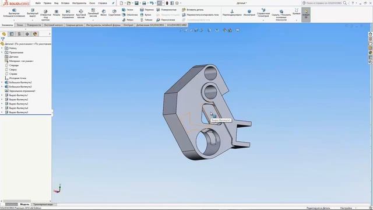This screenshot has height=210, width=373.
Task: Open the Правка menu
Action: [47, 3]
